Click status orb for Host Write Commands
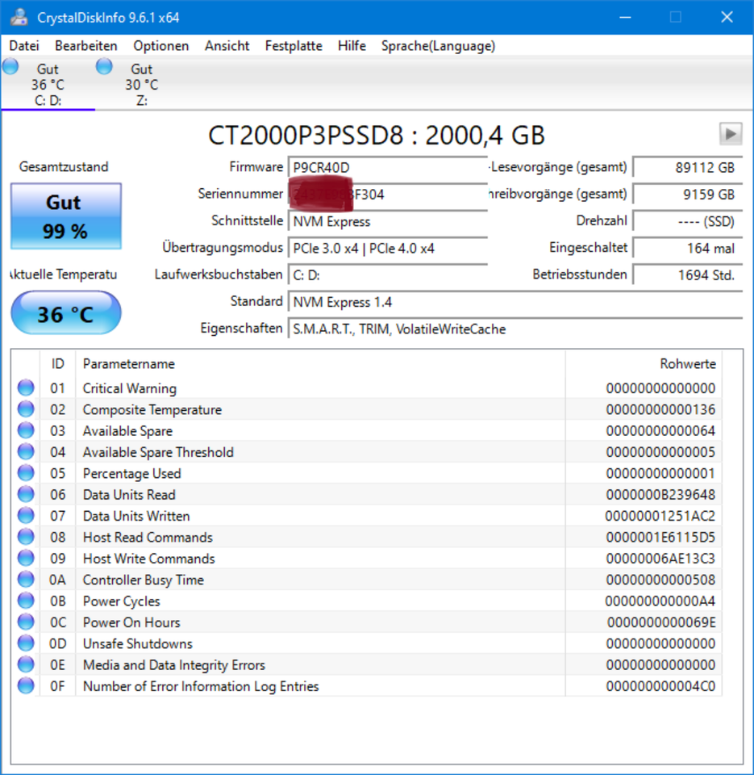The width and height of the screenshot is (754, 775). pos(26,558)
